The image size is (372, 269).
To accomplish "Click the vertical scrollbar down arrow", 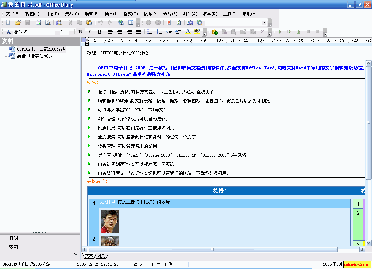I will (x=368, y=243).
